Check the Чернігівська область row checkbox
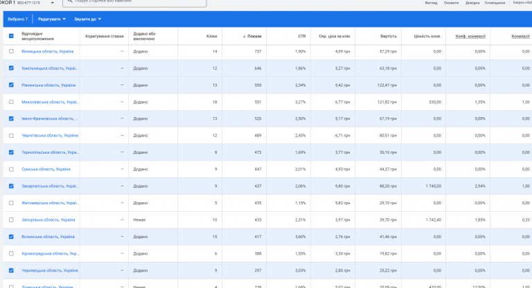This screenshot has height=288, width=532. click(x=11, y=136)
